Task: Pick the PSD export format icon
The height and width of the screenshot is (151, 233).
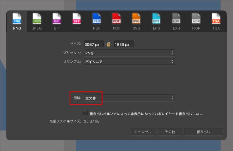Action: [x=97, y=19]
